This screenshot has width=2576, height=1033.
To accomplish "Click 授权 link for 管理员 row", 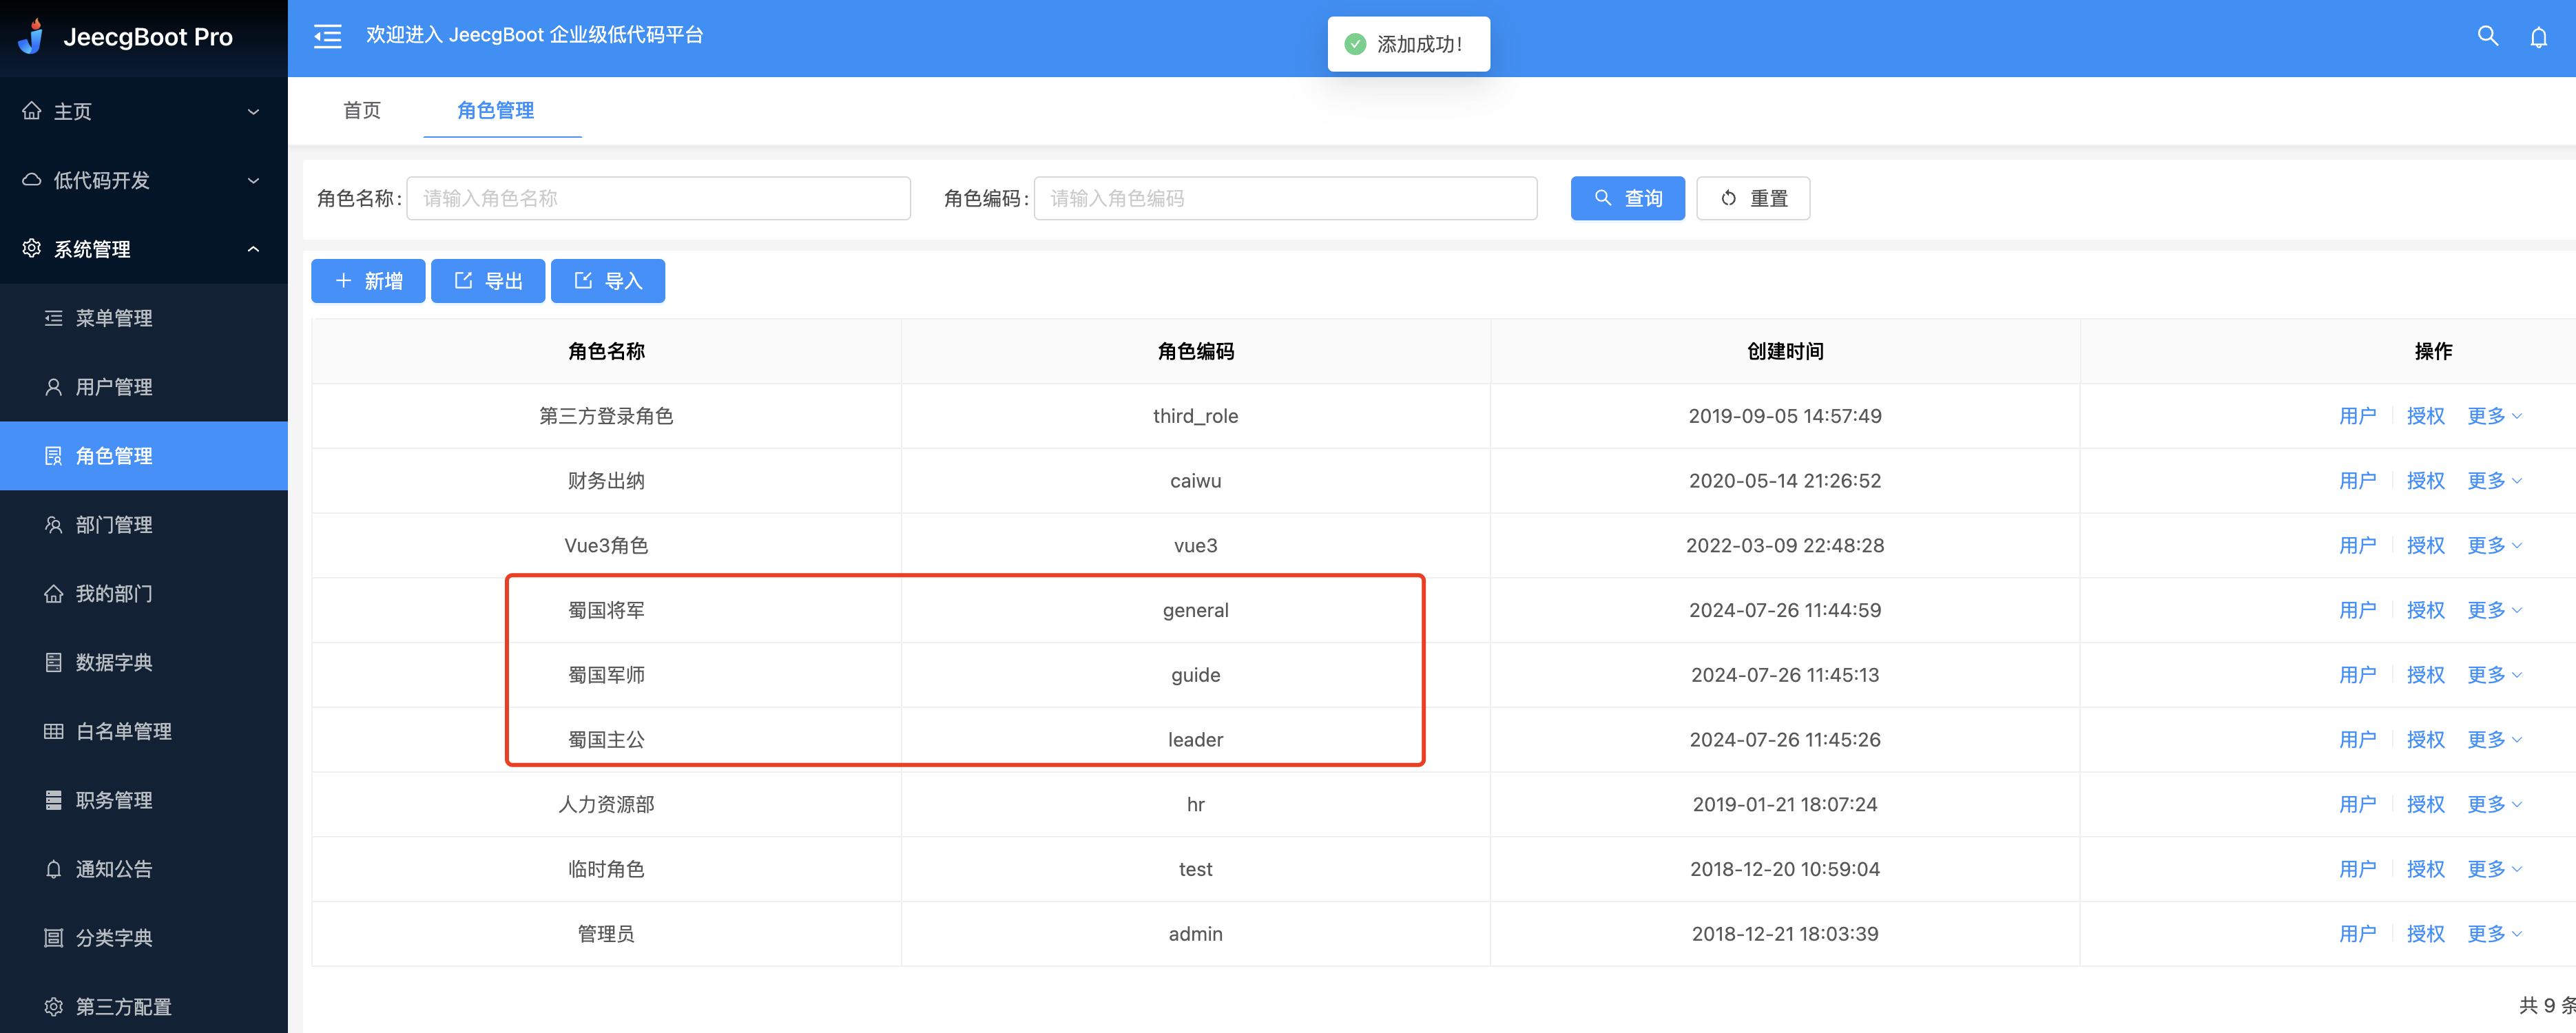I will tap(2425, 934).
